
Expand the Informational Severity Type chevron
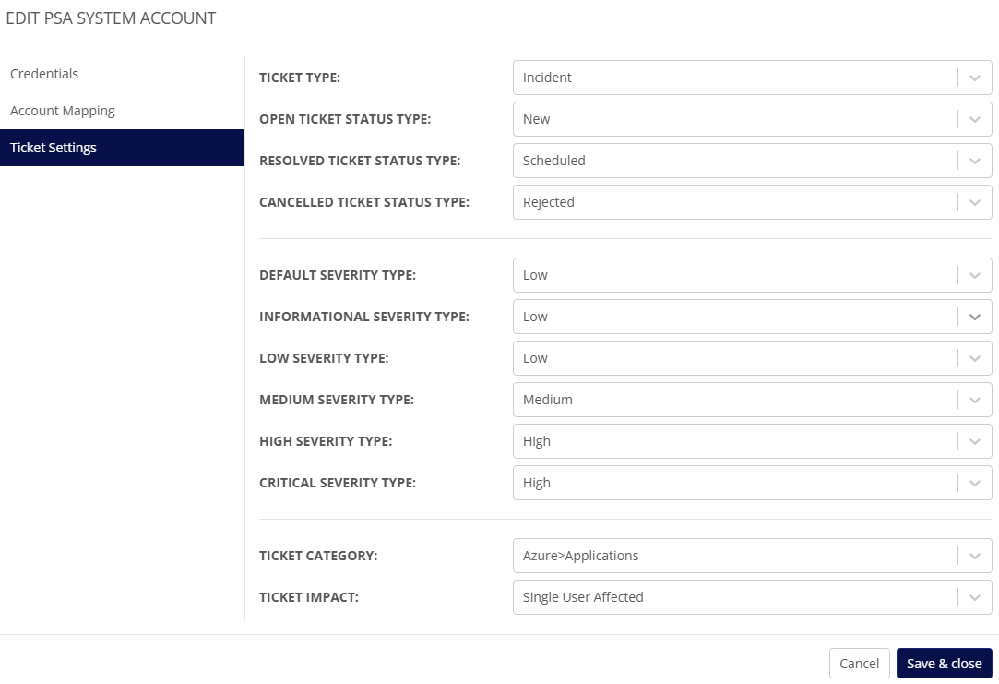tap(975, 317)
